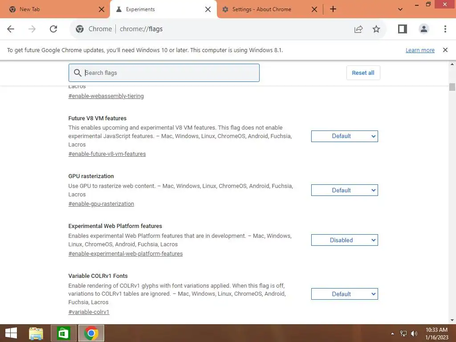Click the Chrome site info icon
The width and height of the screenshot is (456, 342).
click(79, 29)
